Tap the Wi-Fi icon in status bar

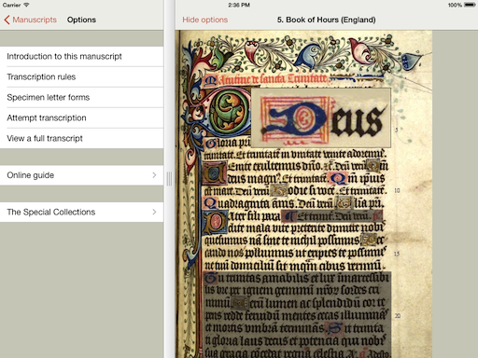click(x=26, y=5)
